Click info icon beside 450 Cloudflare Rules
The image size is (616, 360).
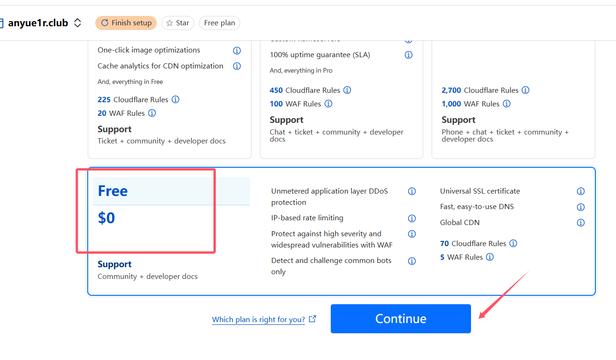[347, 90]
